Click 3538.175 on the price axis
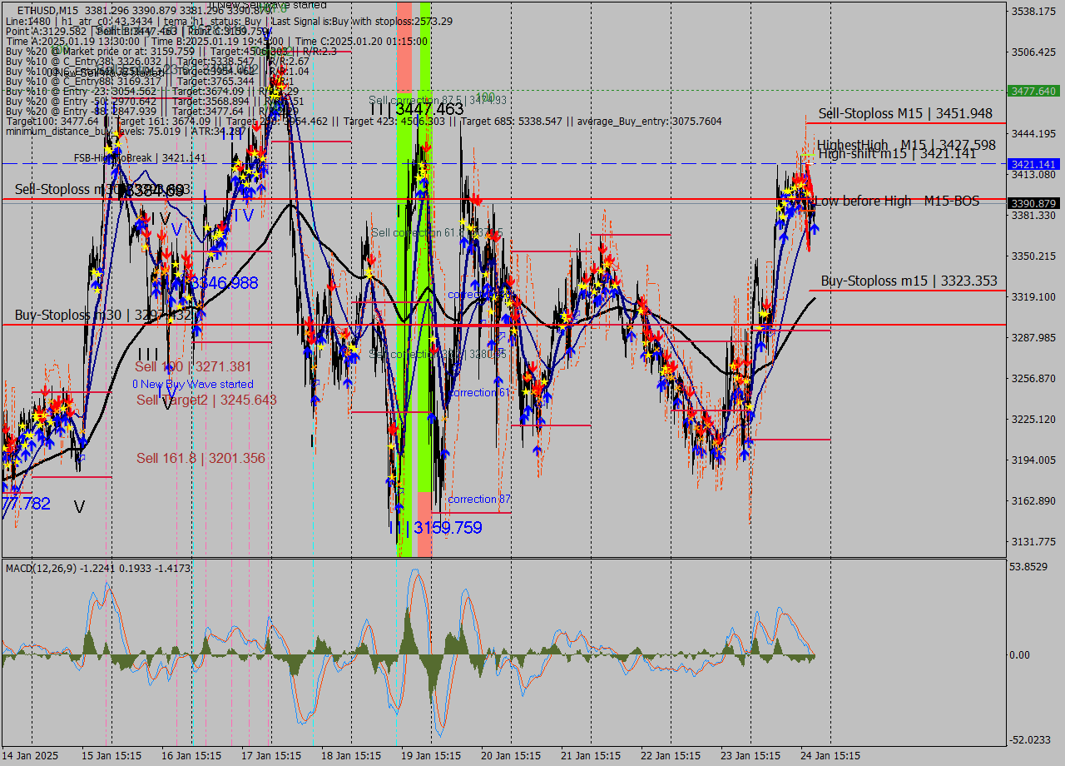 click(x=1033, y=12)
